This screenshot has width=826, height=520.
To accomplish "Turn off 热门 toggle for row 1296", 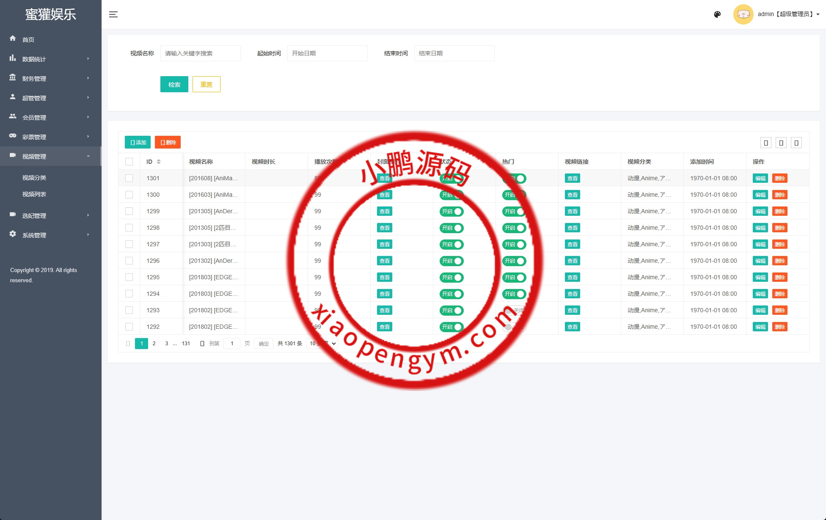I will pos(514,261).
